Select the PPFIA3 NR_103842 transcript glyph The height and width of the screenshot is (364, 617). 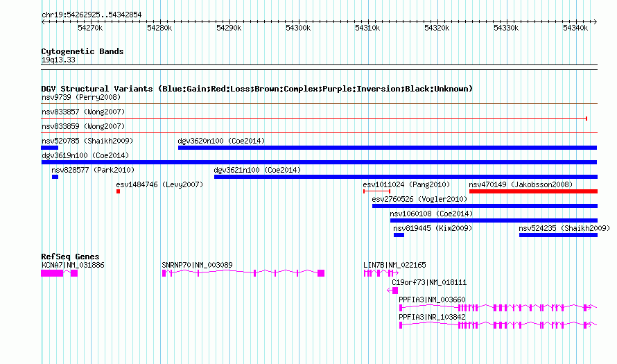[498, 325]
